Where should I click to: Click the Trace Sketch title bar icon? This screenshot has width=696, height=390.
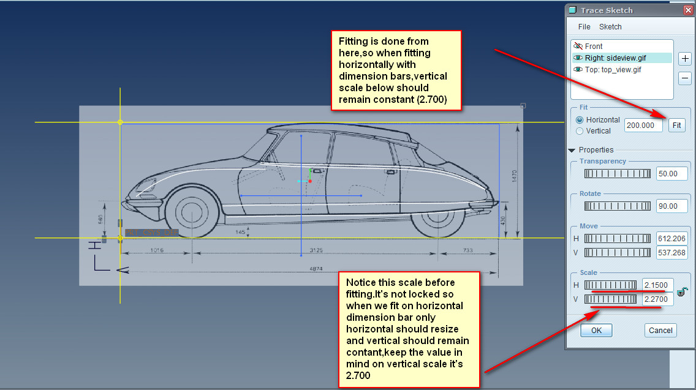click(573, 10)
